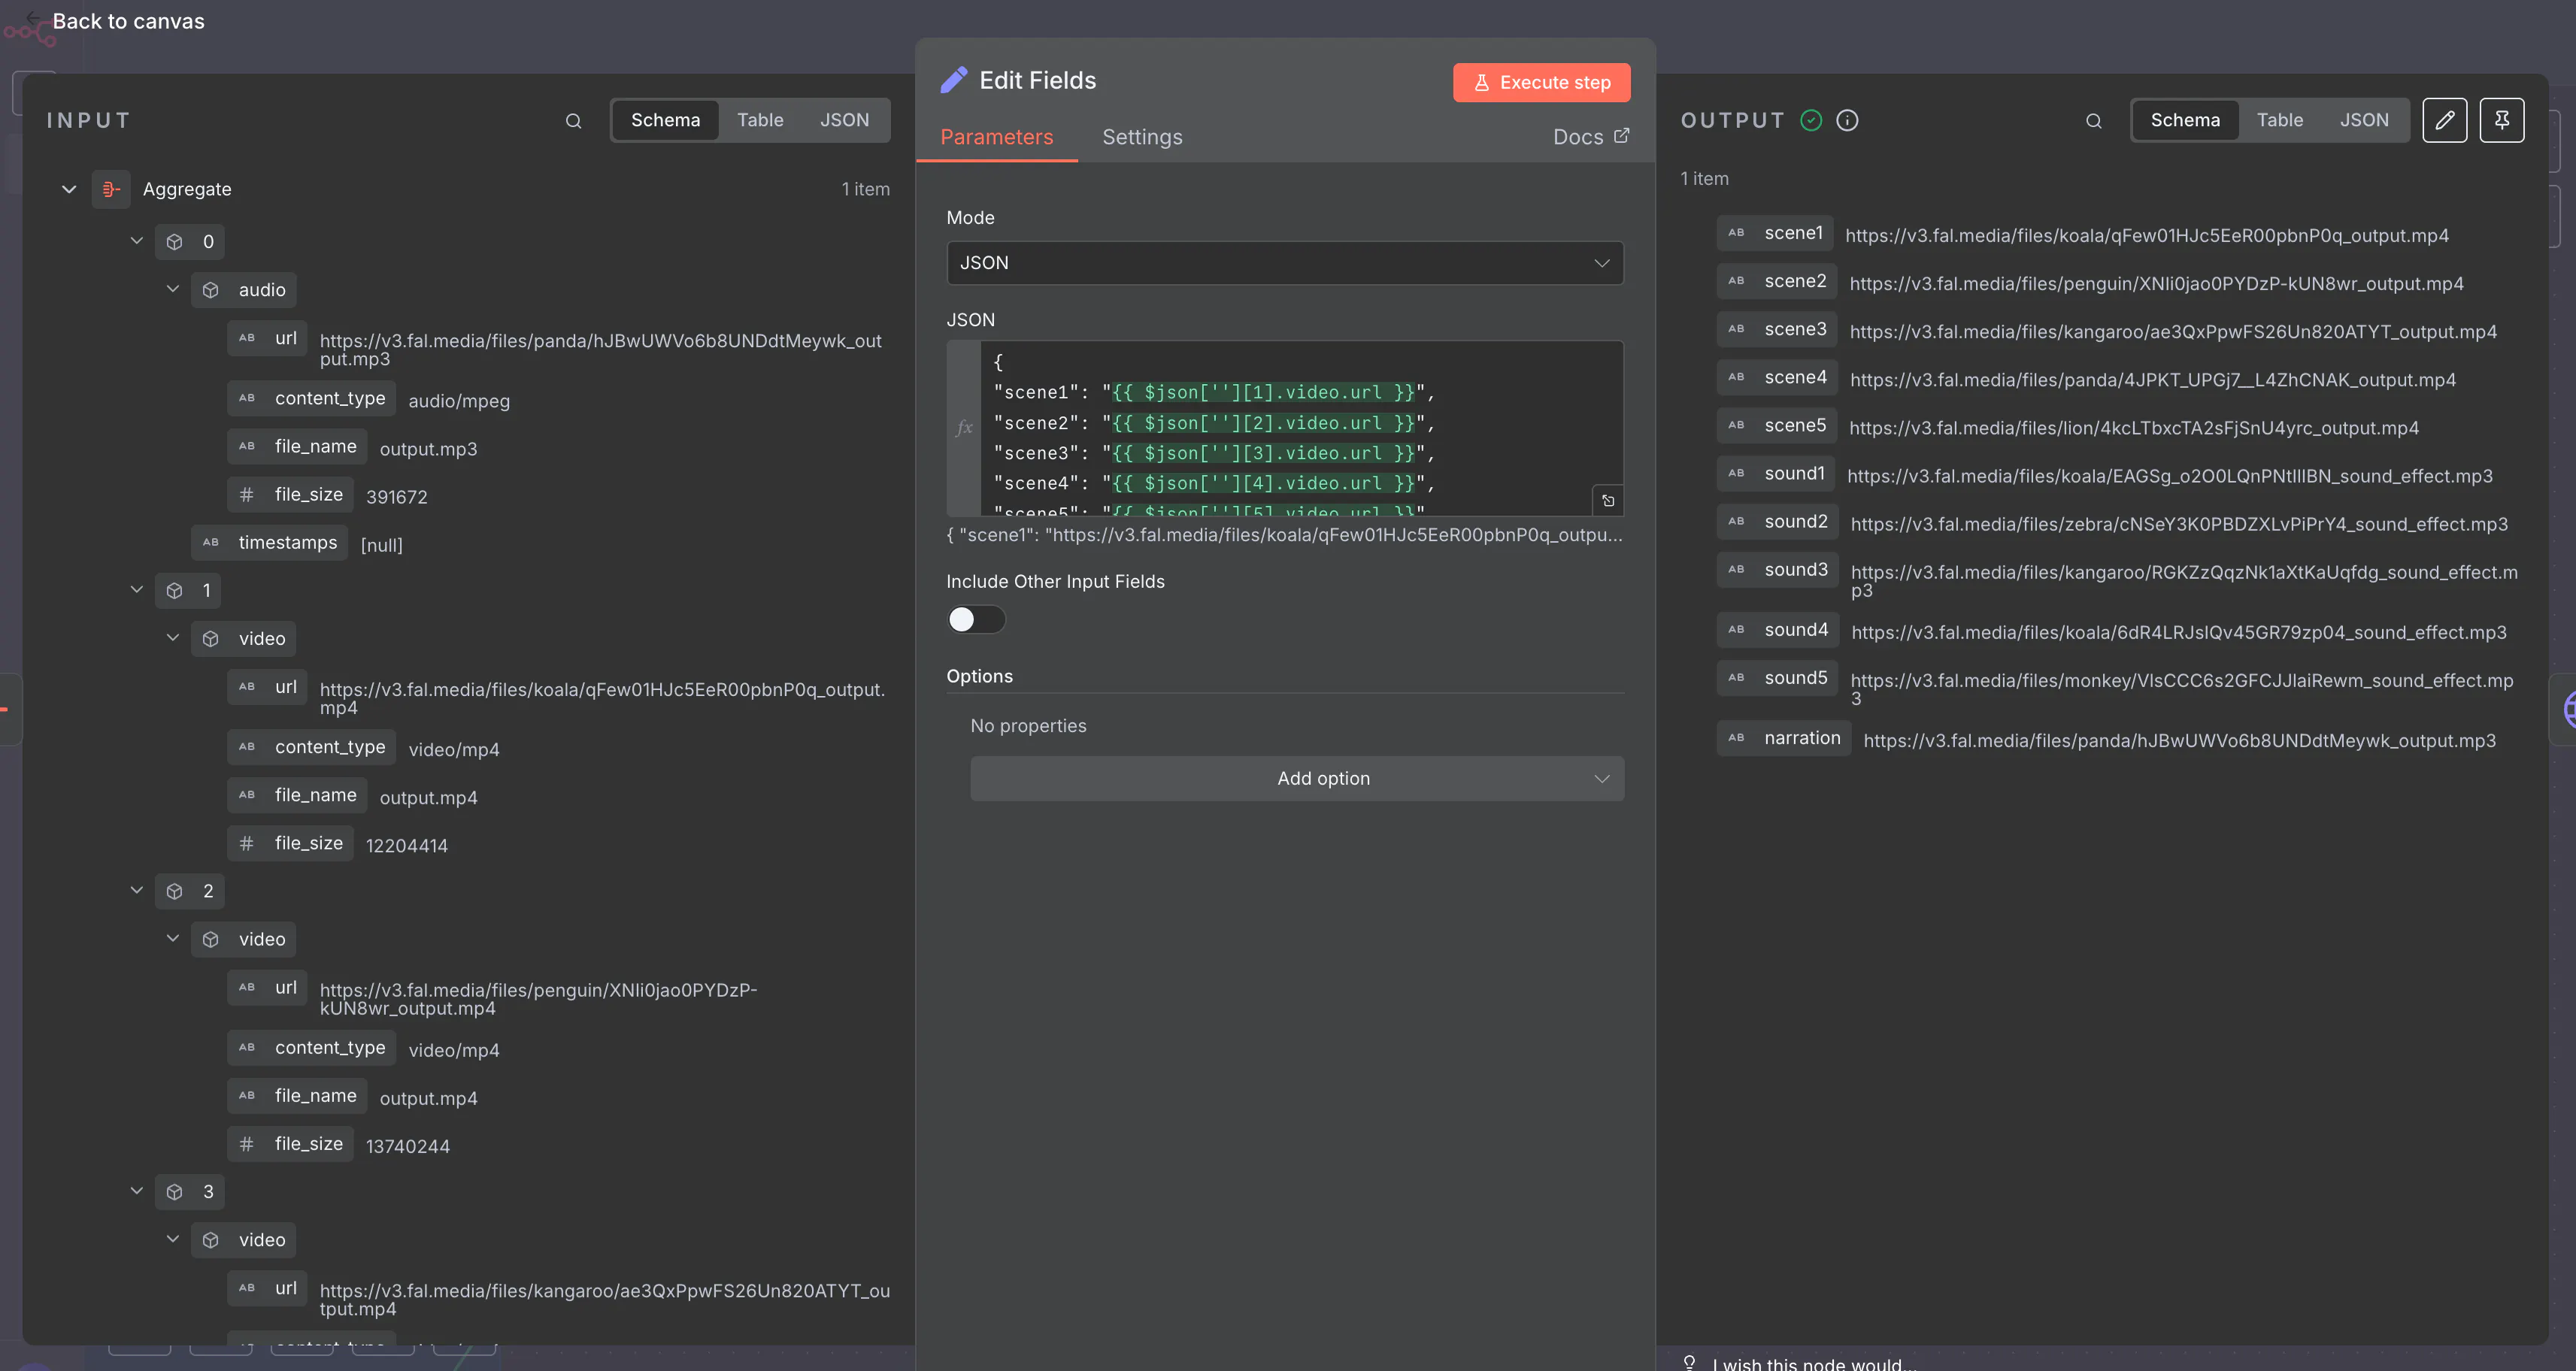Screen dimensions: 2576x1371
Task: Collapse the Aggregate tree node
Action: tap(69, 189)
